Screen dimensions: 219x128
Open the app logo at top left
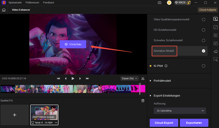point(4,2)
